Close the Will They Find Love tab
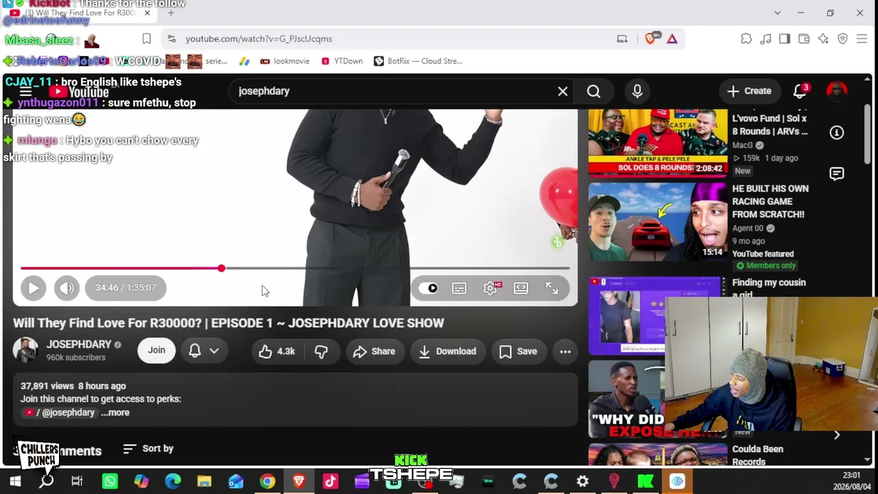 [147, 13]
